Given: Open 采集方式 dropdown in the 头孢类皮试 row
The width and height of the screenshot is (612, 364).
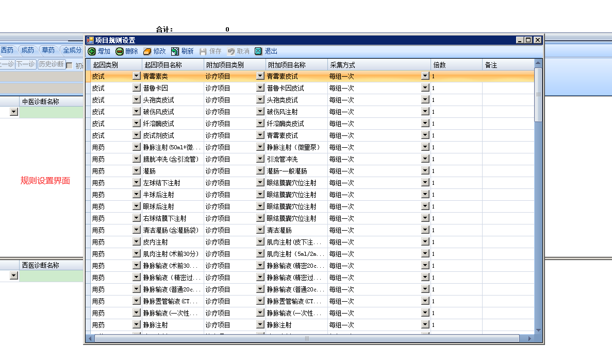Looking at the screenshot, I should 425,100.
